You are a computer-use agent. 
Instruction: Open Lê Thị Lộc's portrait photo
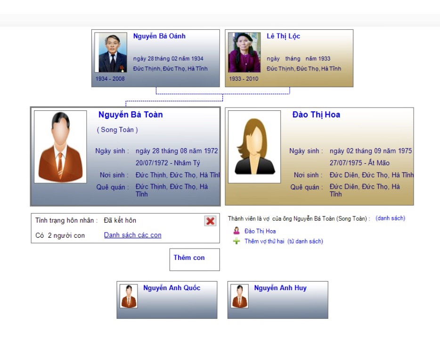click(244, 52)
